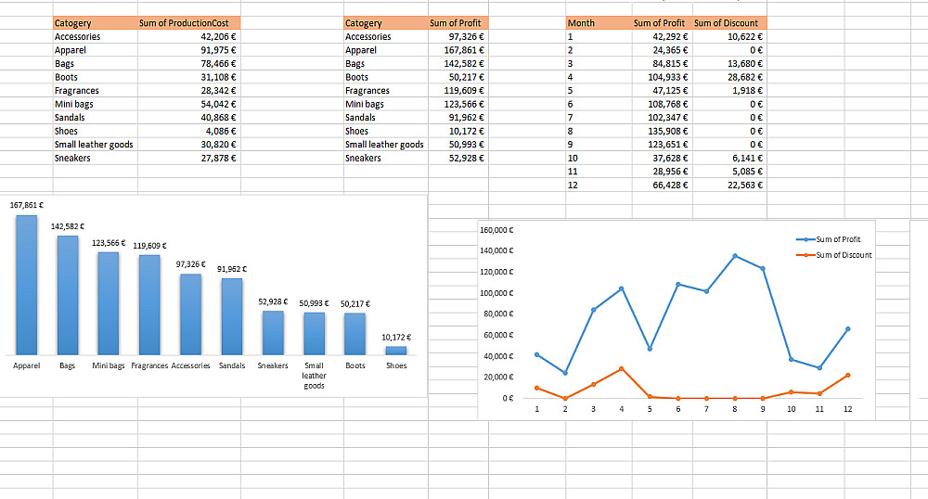Click the 'Sum of Profit' header in category table
Image resolution: width=928 pixels, height=499 pixels.
(x=458, y=23)
